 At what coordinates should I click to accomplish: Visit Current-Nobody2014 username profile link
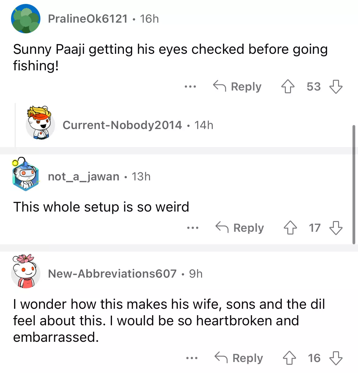tap(122, 125)
